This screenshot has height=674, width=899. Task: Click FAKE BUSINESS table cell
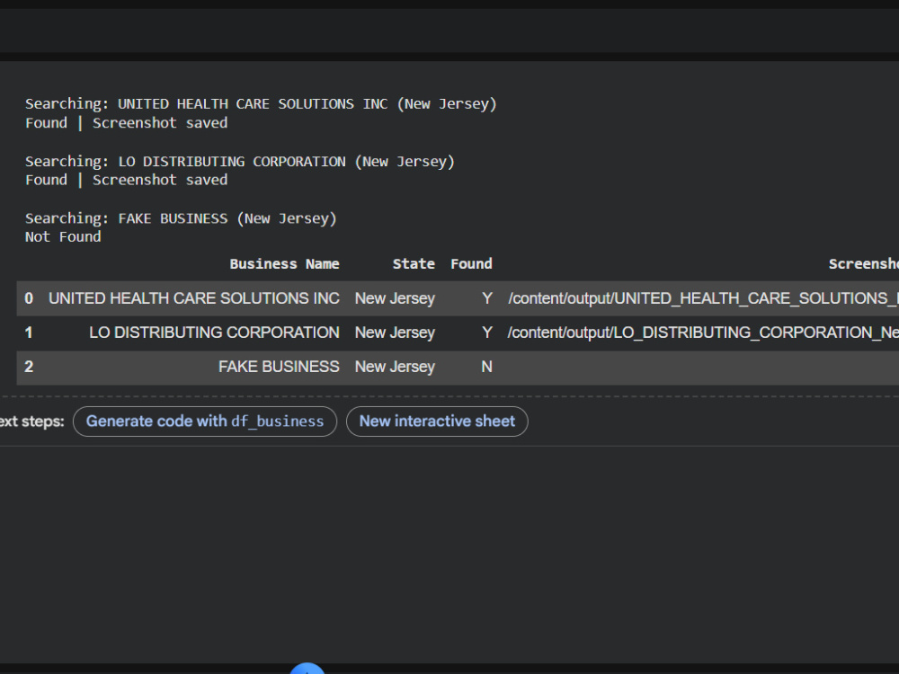click(x=279, y=367)
